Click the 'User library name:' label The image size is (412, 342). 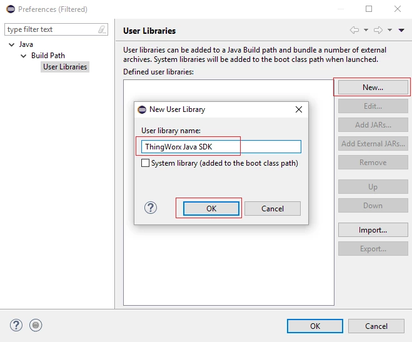pos(171,131)
